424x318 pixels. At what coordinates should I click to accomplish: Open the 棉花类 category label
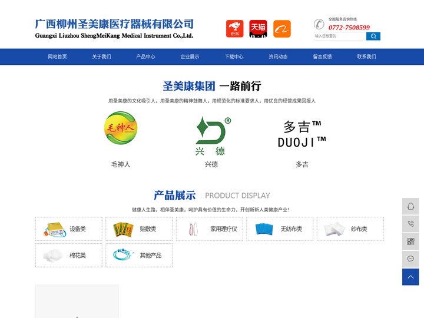(x=78, y=255)
